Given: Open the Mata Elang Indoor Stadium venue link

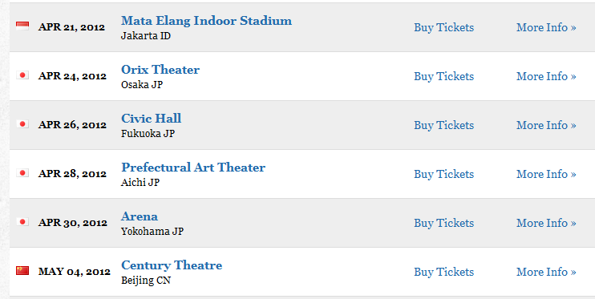Looking at the screenshot, I should [206, 21].
